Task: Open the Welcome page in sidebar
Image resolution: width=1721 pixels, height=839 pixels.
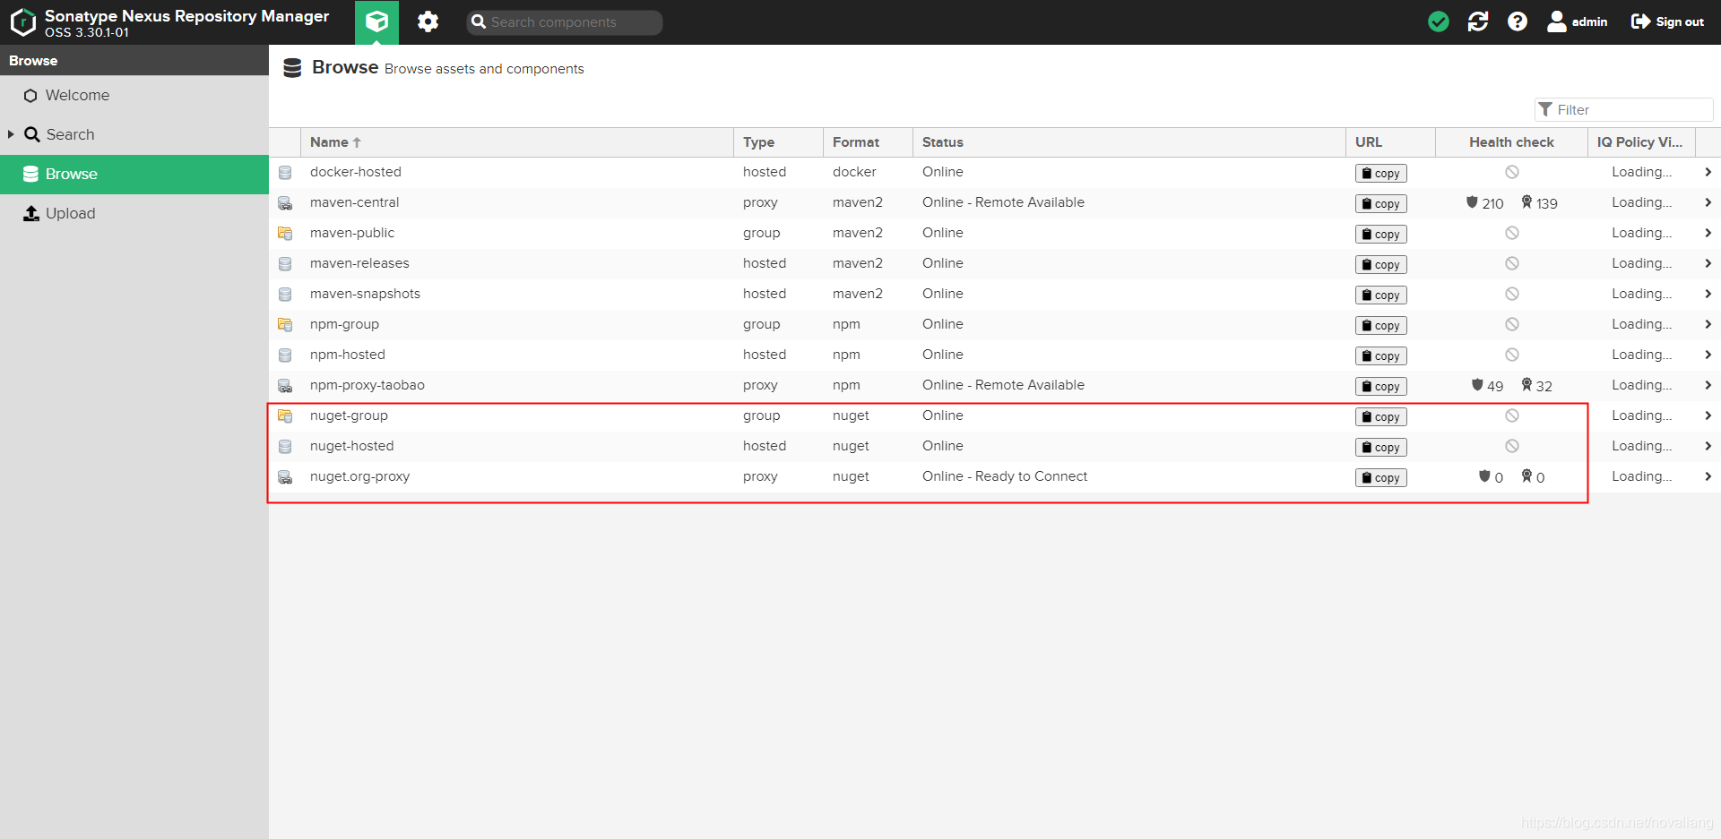Action: 134,95
